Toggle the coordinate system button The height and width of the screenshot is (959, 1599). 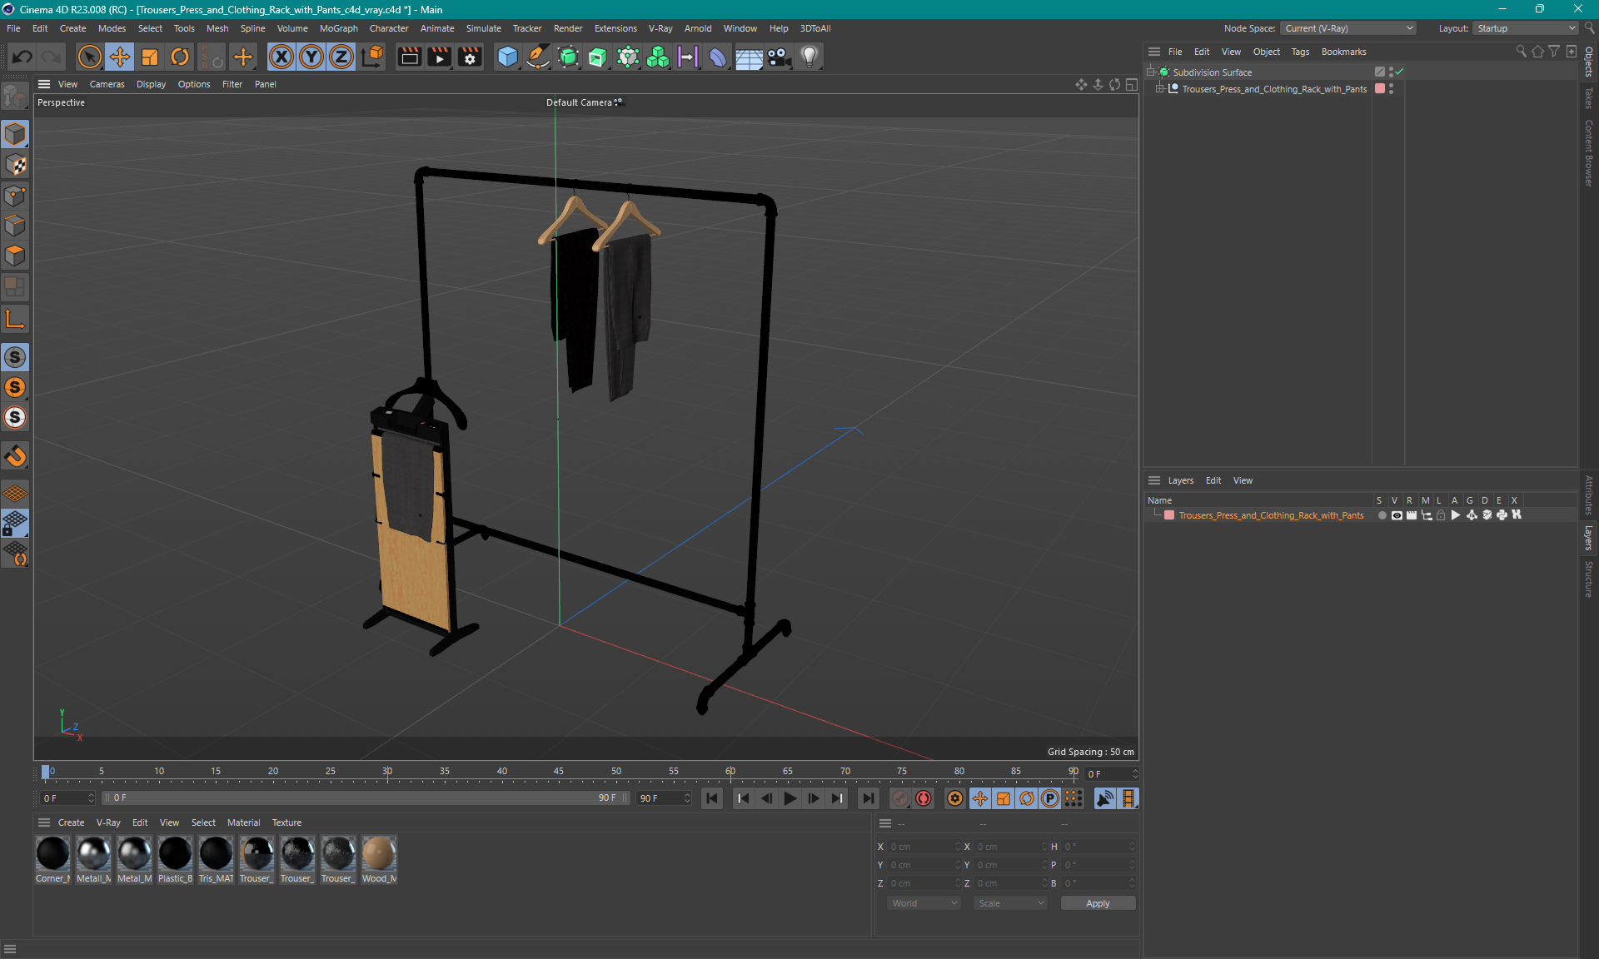[x=373, y=57]
